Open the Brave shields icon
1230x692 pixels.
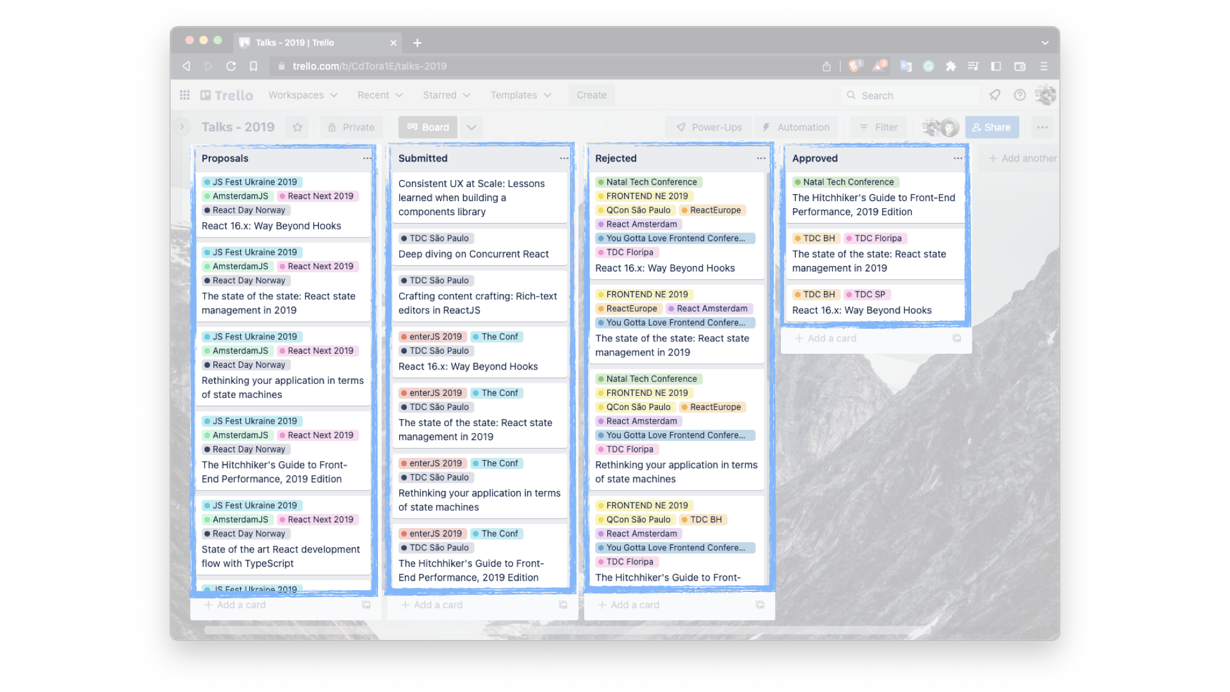[x=855, y=65]
